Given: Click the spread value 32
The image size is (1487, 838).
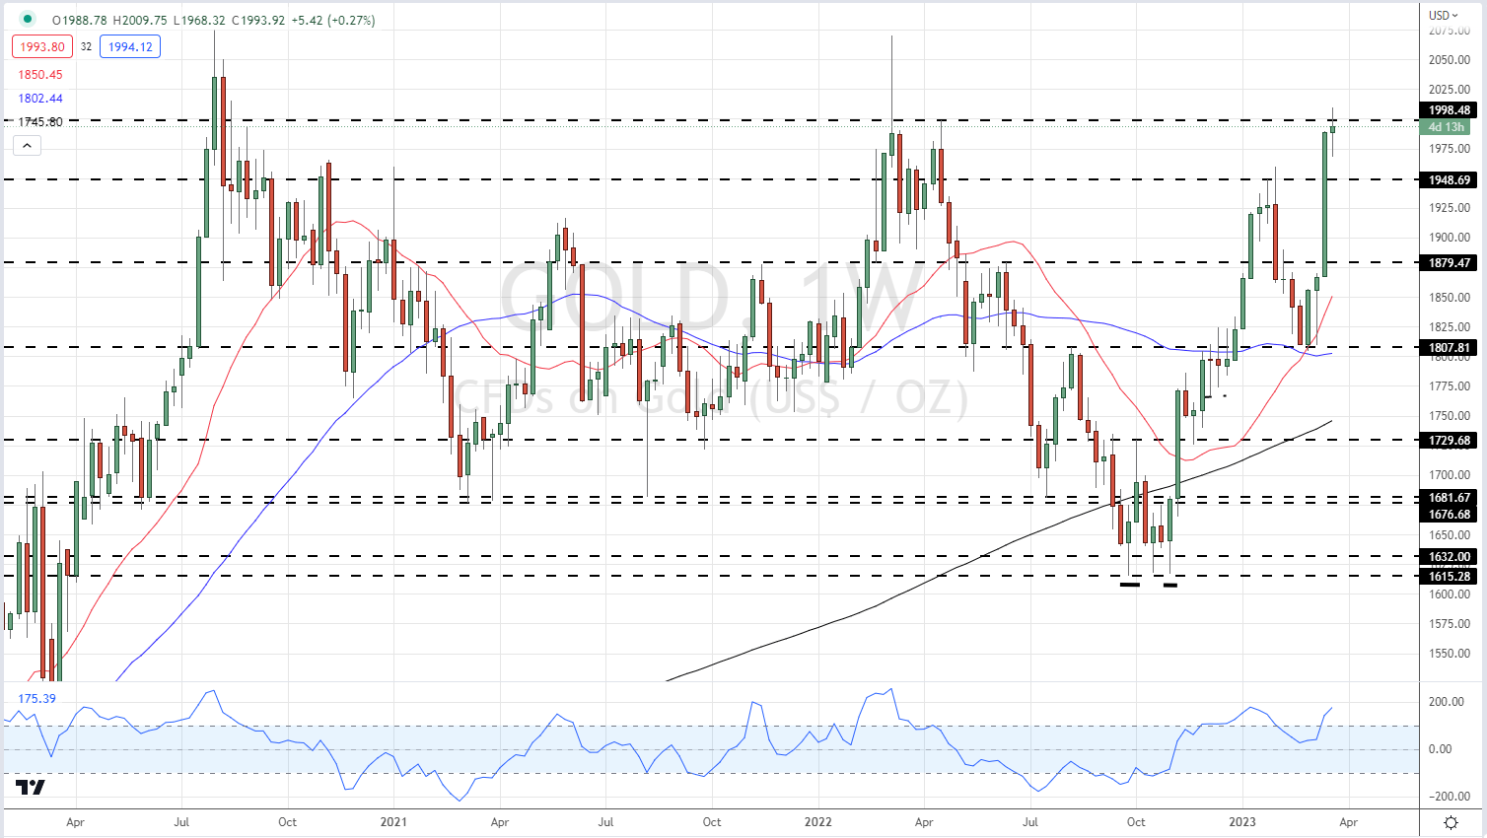Looking at the screenshot, I should pyautogui.click(x=86, y=46).
